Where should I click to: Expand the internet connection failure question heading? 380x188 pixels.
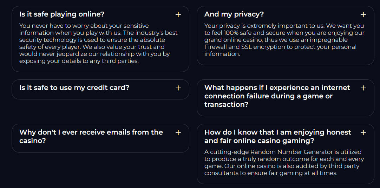pos(277,96)
